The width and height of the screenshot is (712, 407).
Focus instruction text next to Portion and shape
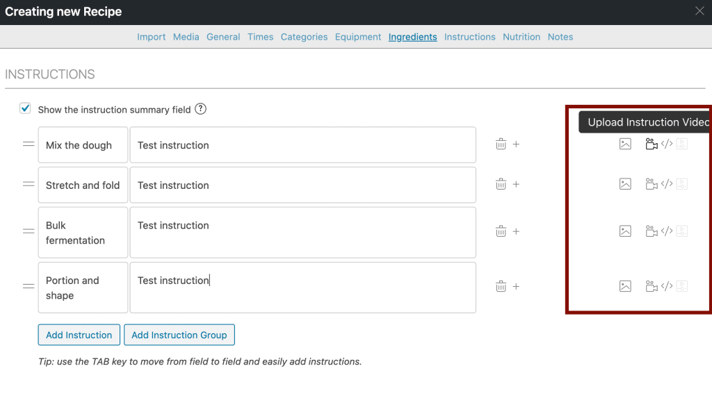click(x=303, y=288)
